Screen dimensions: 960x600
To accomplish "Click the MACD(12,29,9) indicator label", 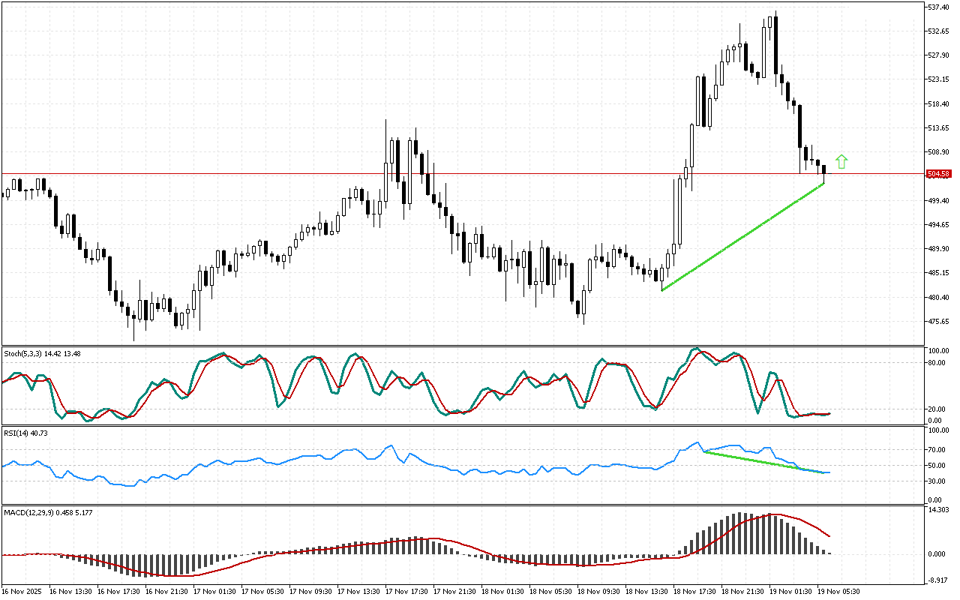I will pyautogui.click(x=30, y=512).
